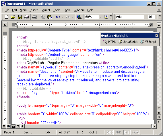Open the 60% zoom dropdown
Image resolution: width=163 pixels, height=136 pixels.
tap(100, 17)
